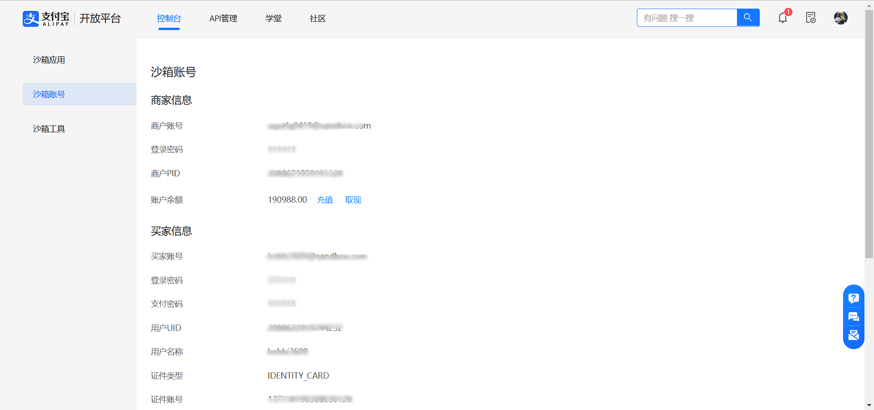Open the 社区 navigation item
Image resolution: width=874 pixels, height=410 pixels.
coord(318,19)
